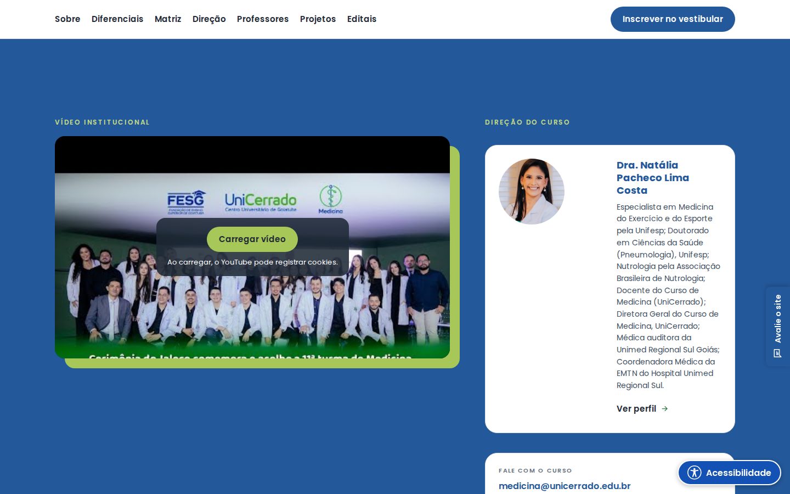790x494 pixels.
Task: Click the YouTube cookies notice text
Action: pyautogui.click(x=252, y=262)
